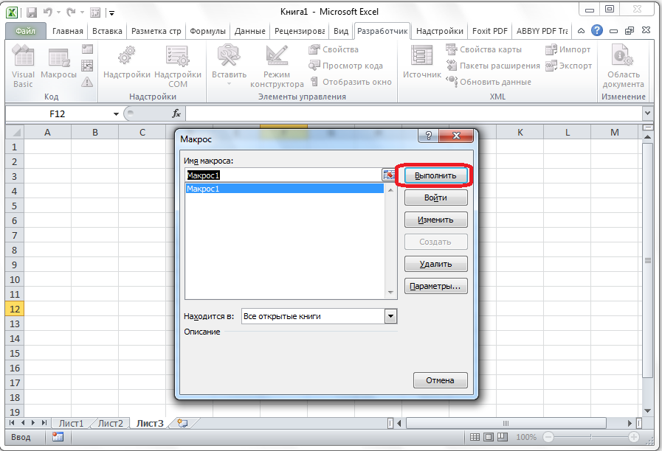Click the insert function fx icon
The height and width of the screenshot is (451, 662).
coord(176,113)
